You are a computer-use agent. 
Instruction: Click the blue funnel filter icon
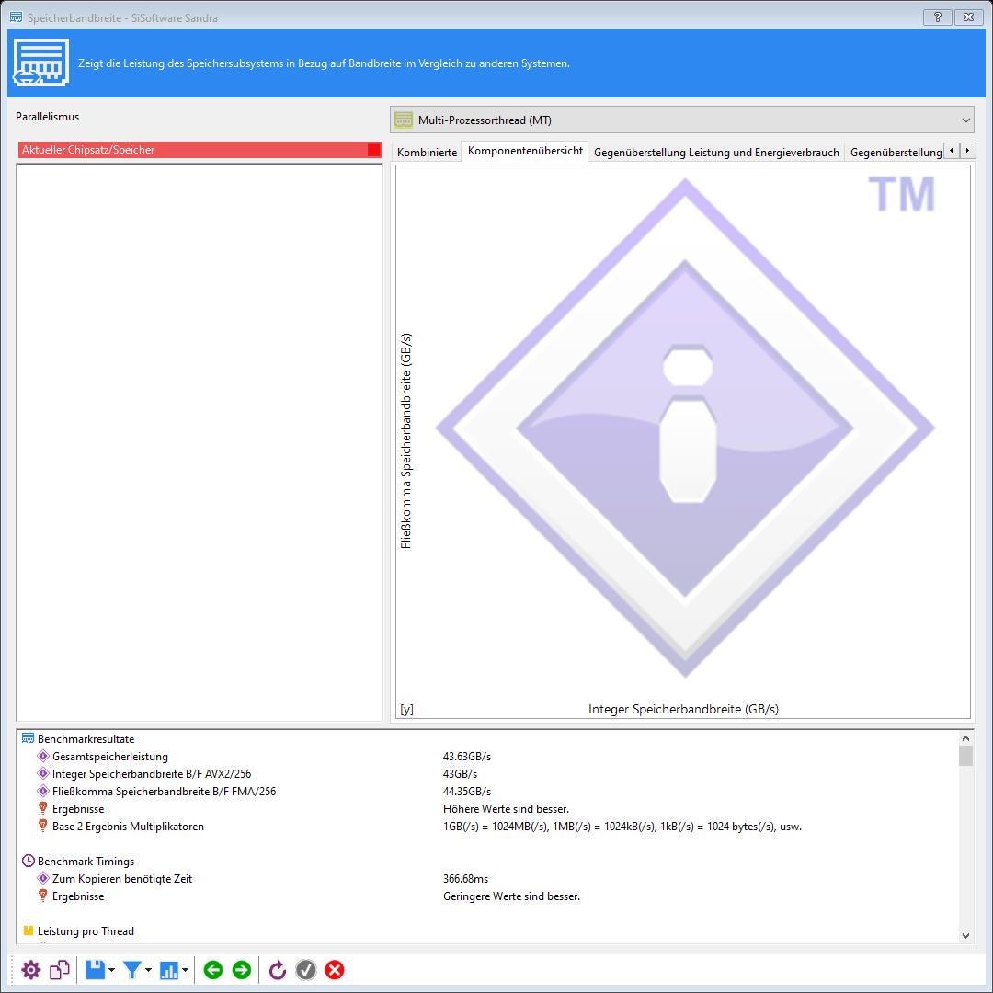[131, 970]
